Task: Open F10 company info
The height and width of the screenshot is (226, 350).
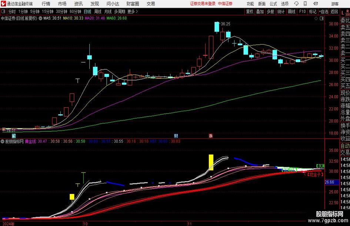Action: [303, 12]
